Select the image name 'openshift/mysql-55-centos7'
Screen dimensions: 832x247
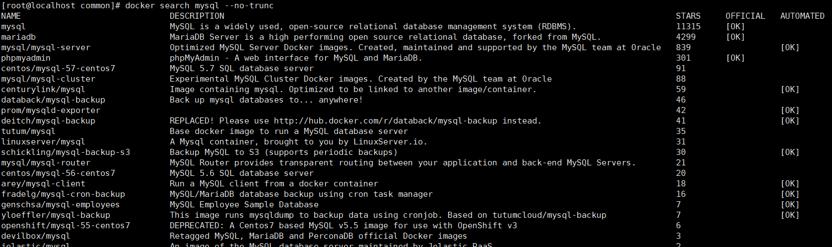[66, 225]
